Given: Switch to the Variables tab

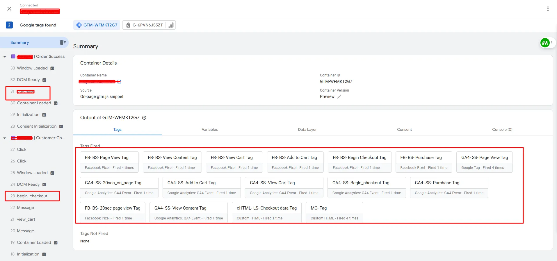Looking at the screenshot, I should point(209,130).
